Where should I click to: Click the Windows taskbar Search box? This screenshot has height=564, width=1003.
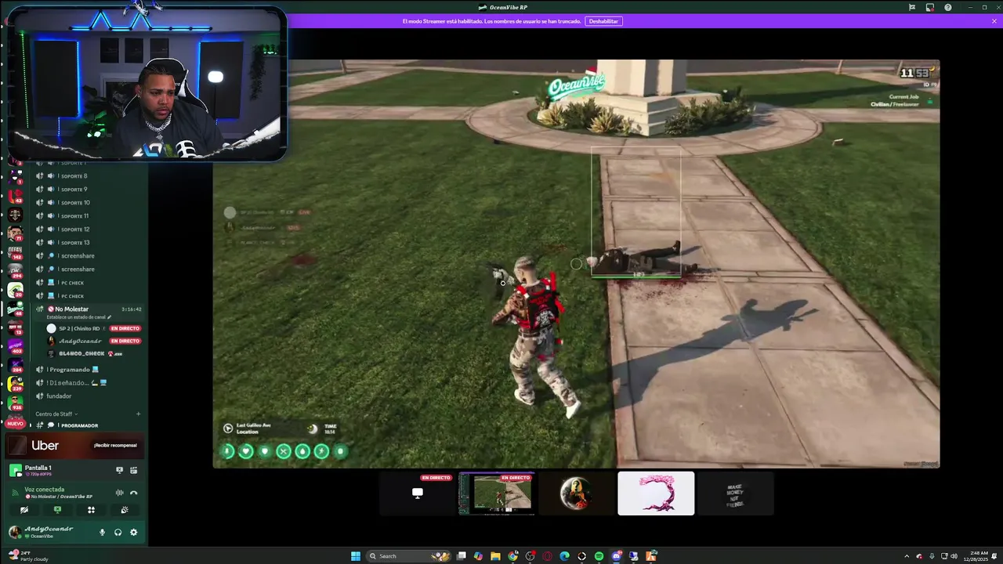(409, 556)
